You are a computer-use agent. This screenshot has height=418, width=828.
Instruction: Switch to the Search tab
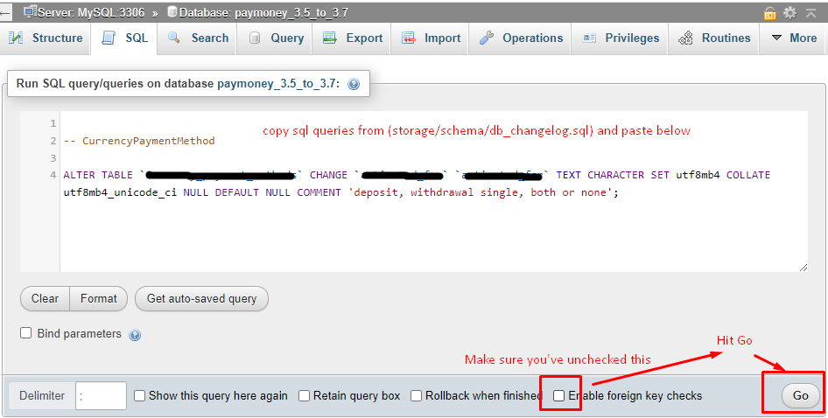tap(199, 38)
